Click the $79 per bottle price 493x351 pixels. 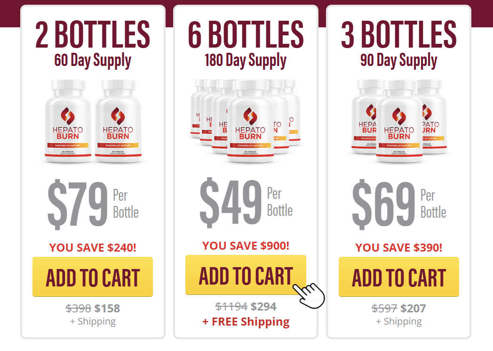pyautogui.click(x=93, y=204)
